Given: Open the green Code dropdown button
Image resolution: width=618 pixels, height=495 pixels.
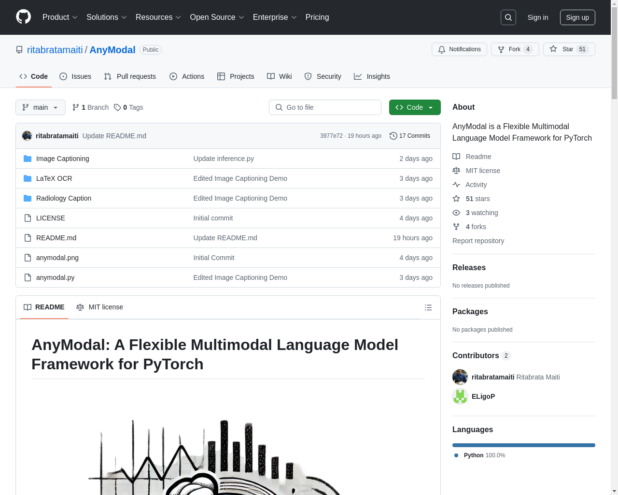Looking at the screenshot, I should 415,107.
